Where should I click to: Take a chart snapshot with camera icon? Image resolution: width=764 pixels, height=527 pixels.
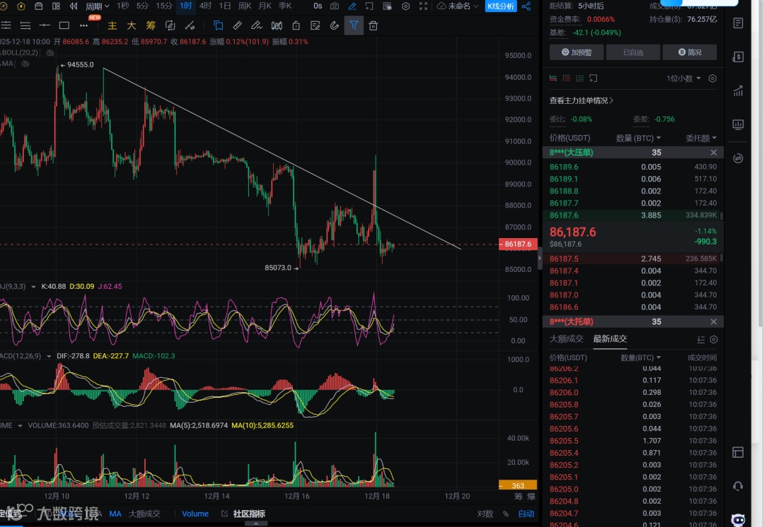(x=334, y=6)
